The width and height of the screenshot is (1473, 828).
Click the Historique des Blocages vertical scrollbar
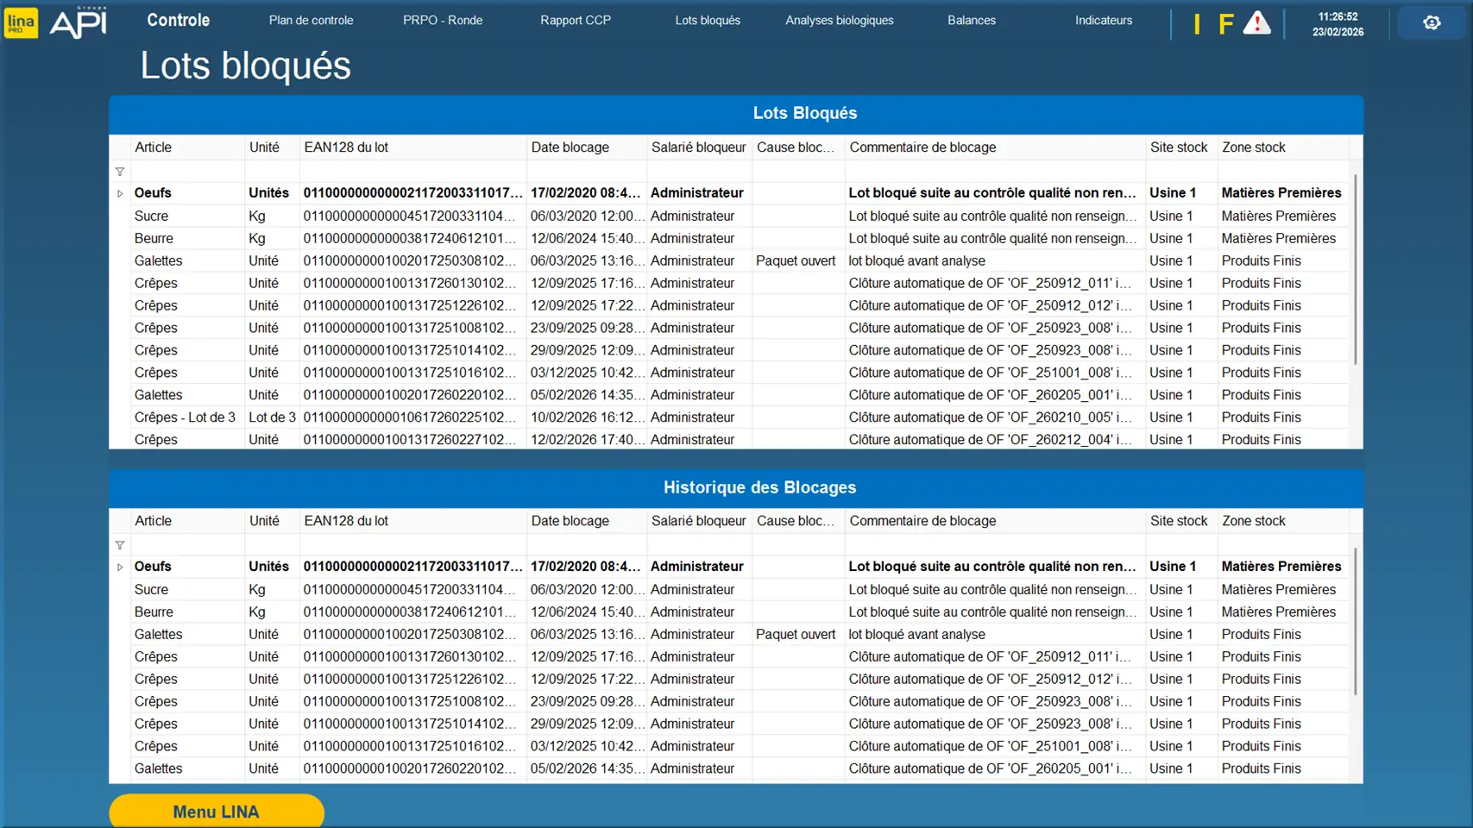[1355, 621]
